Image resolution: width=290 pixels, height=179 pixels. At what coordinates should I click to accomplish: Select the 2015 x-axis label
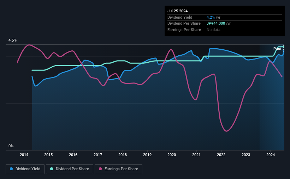pyautogui.click(x=48, y=155)
